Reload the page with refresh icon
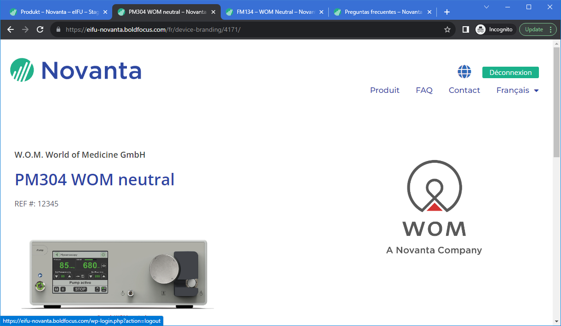The width and height of the screenshot is (561, 326). click(40, 29)
